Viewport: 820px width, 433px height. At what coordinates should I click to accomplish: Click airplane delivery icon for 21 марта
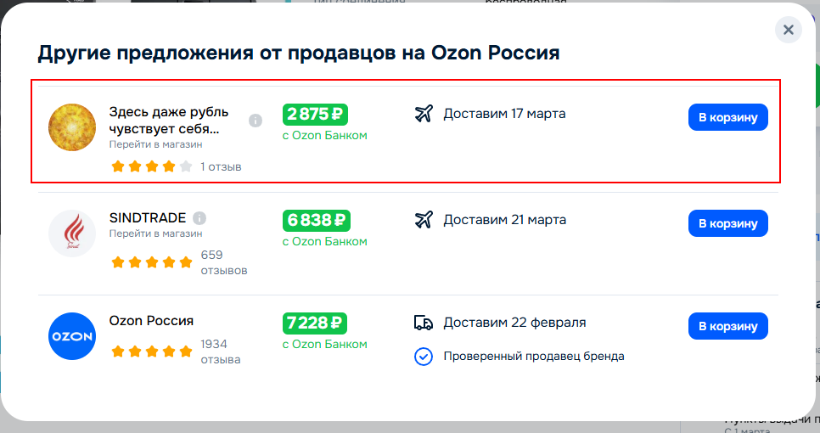(424, 220)
